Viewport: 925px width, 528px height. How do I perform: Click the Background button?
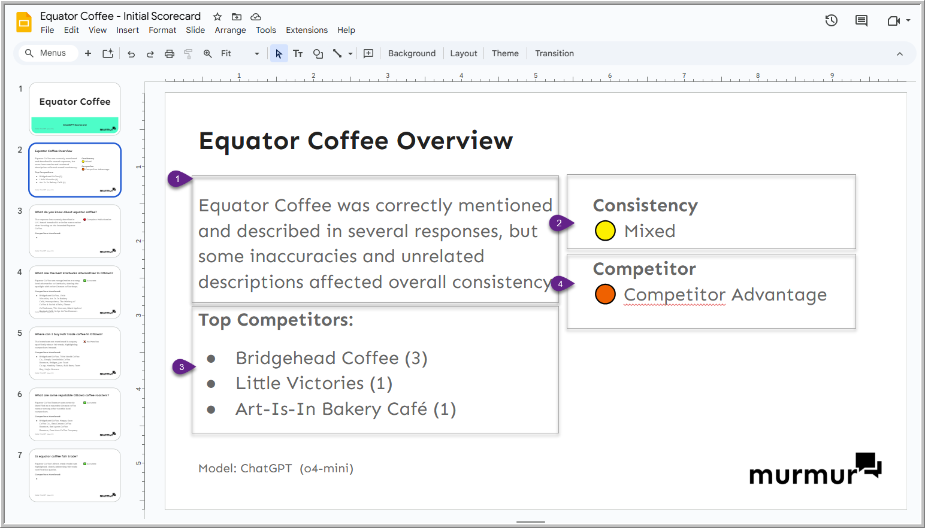pyautogui.click(x=412, y=54)
